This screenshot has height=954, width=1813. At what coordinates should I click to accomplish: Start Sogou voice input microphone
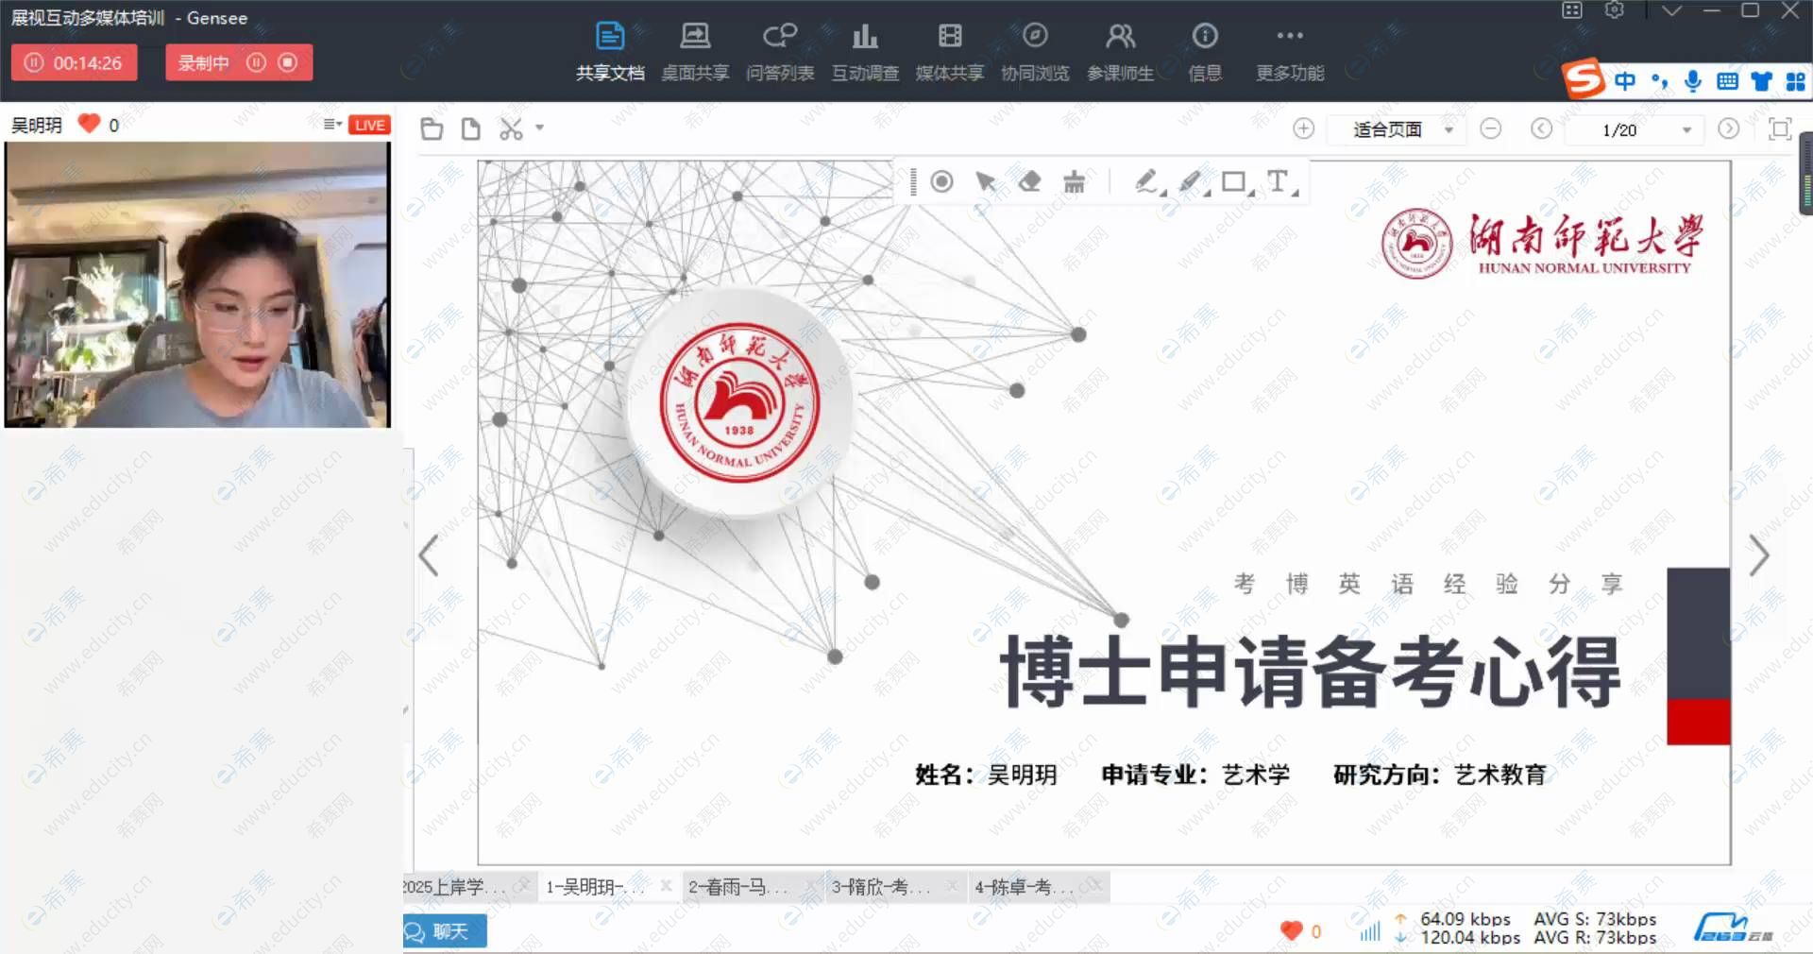(x=1693, y=81)
